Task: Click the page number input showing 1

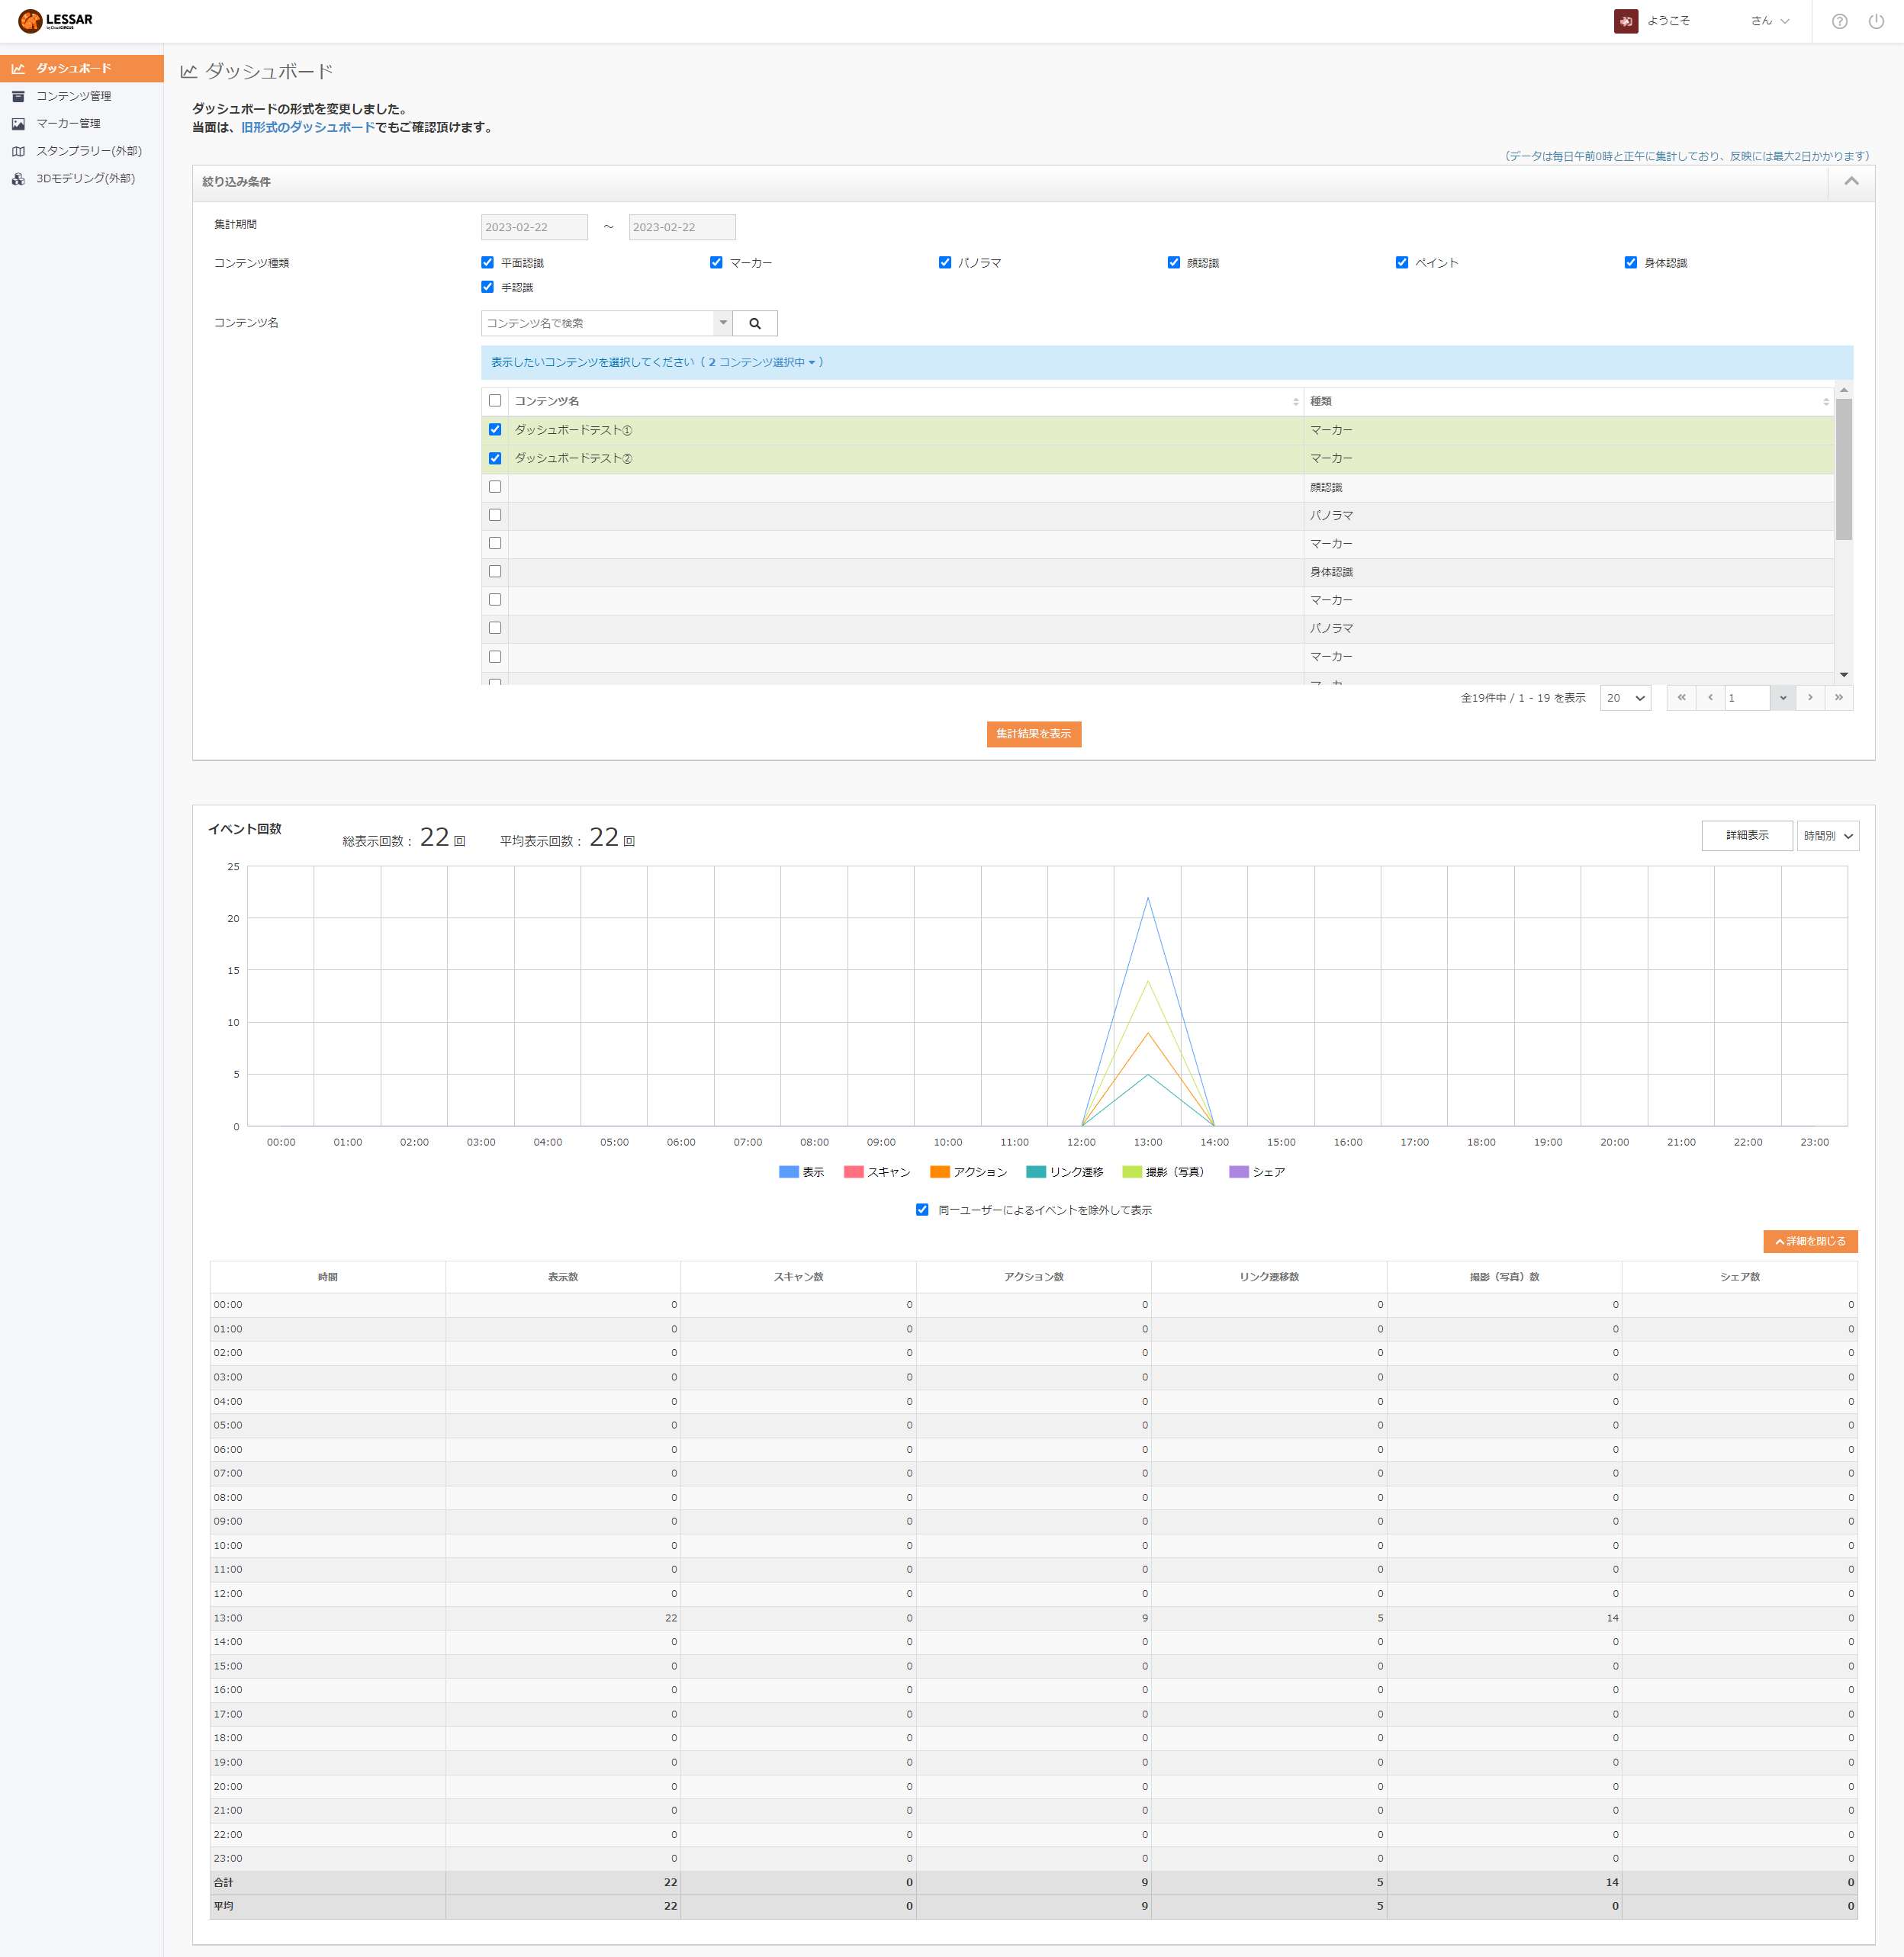Action: pyautogui.click(x=1747, y=698)
